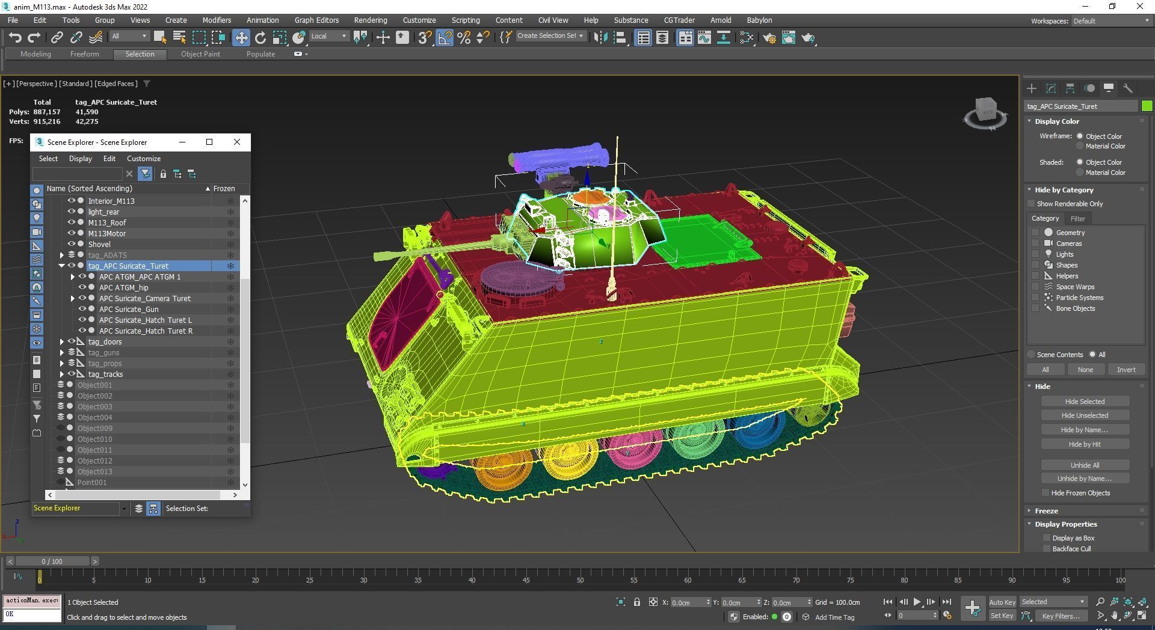Image resolution: width=1155 pixels, height=630 pixels.
Task: Open the Create command panel tab
Action: pos(1032,88)
